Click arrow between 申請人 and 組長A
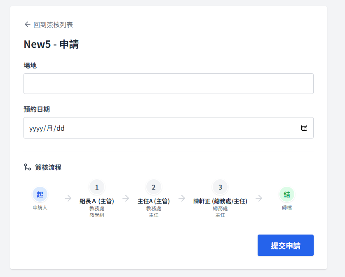The image size is (345, 277). point(68,198)
